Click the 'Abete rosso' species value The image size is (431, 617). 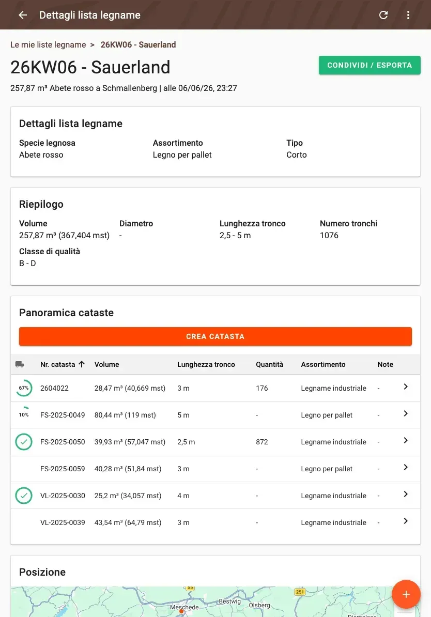(x=41, y=155)
